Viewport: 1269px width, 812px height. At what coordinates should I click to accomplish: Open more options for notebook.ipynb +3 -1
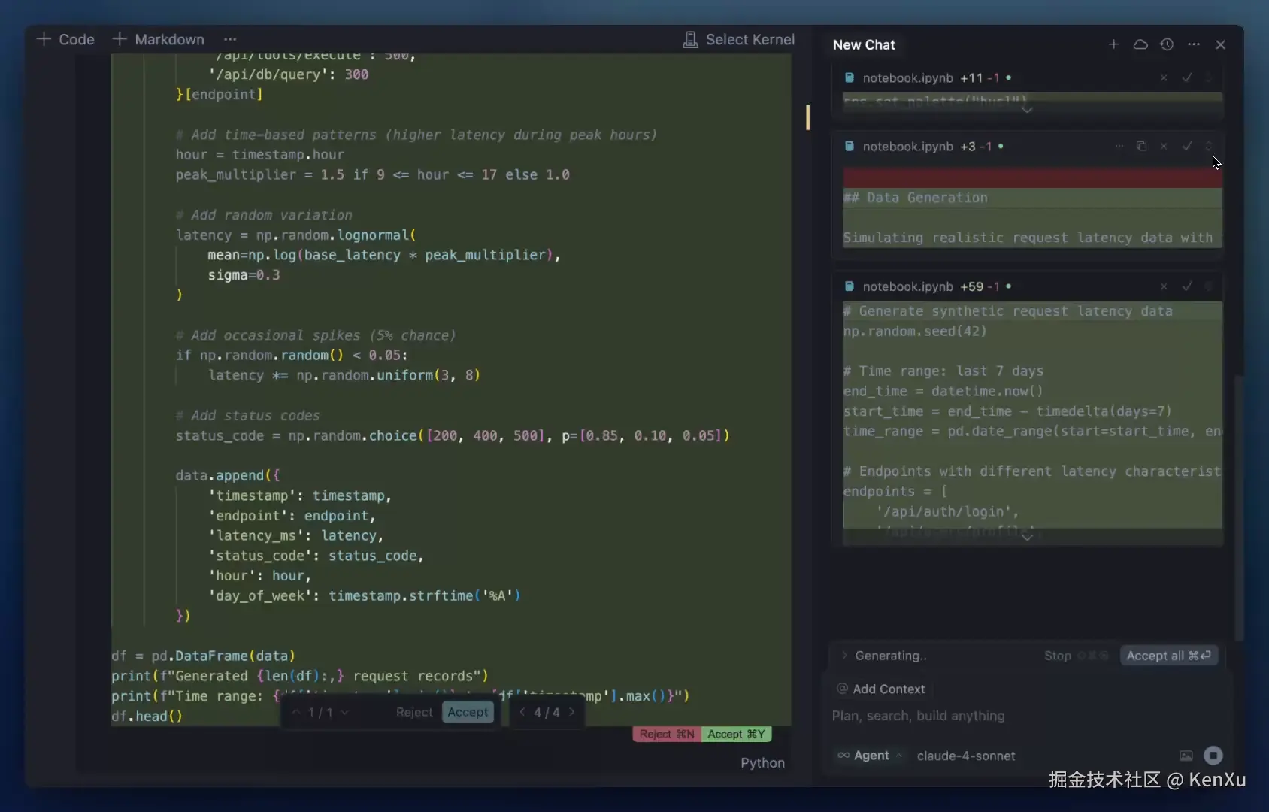(1119, 146)
